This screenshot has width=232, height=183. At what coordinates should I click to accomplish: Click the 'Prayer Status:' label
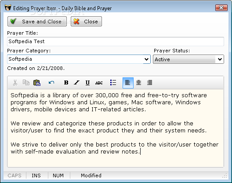pos(172,51)
